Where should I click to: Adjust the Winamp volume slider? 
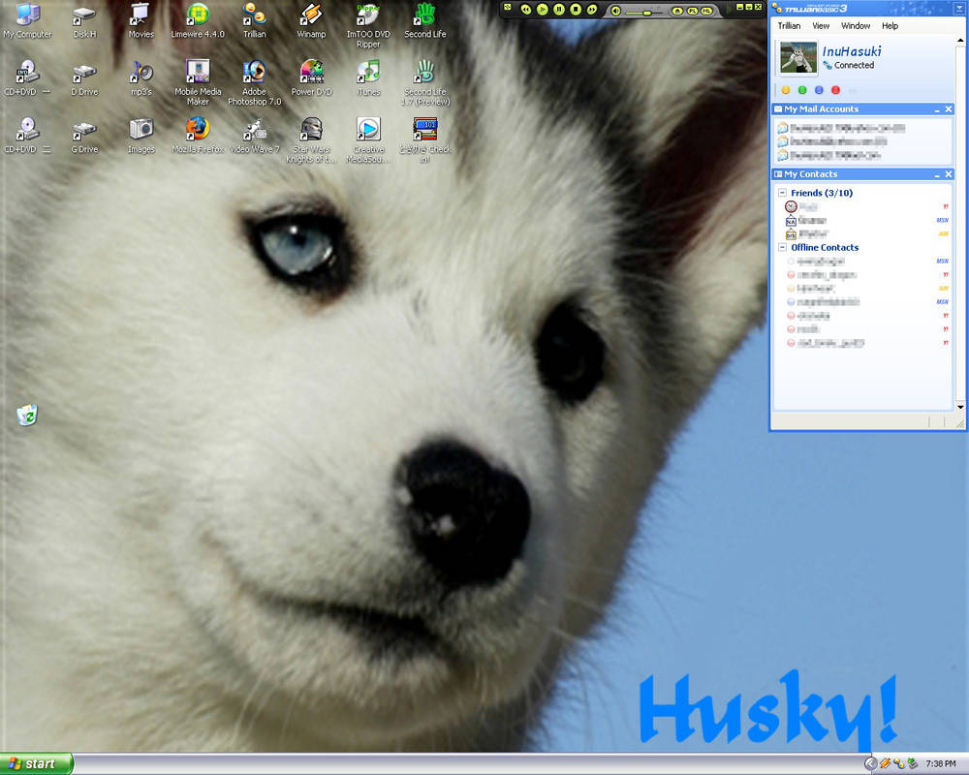point(647,12)
